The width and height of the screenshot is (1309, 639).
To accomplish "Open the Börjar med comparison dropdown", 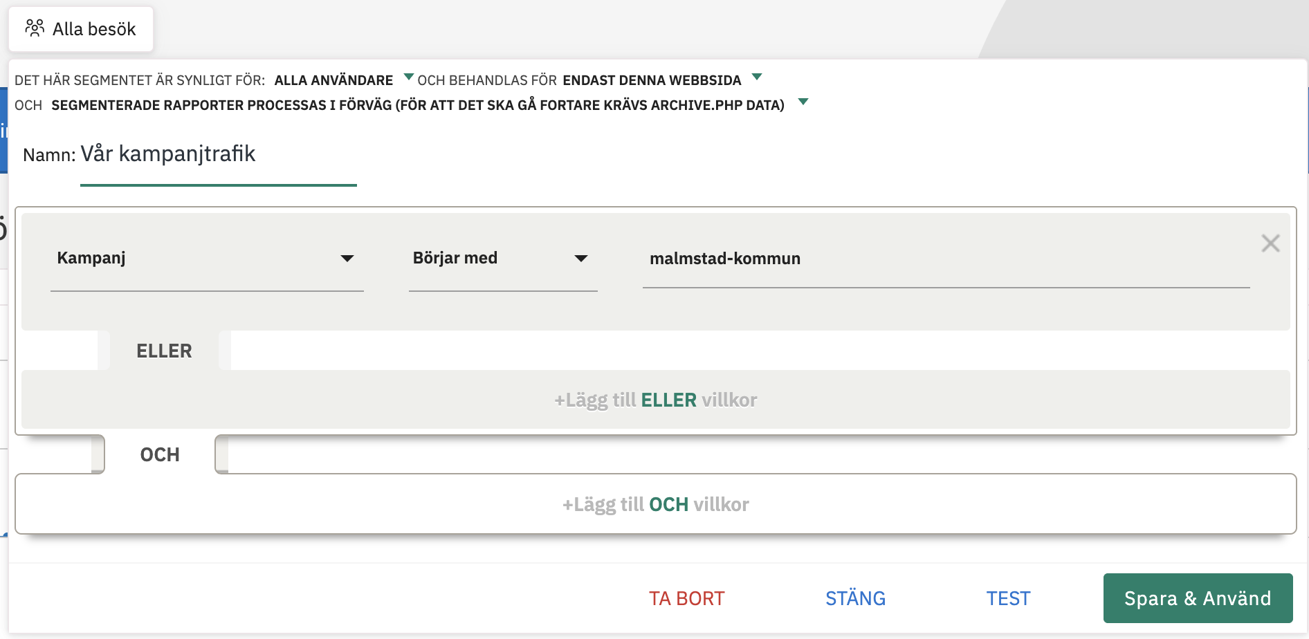I will coord(503,259).
